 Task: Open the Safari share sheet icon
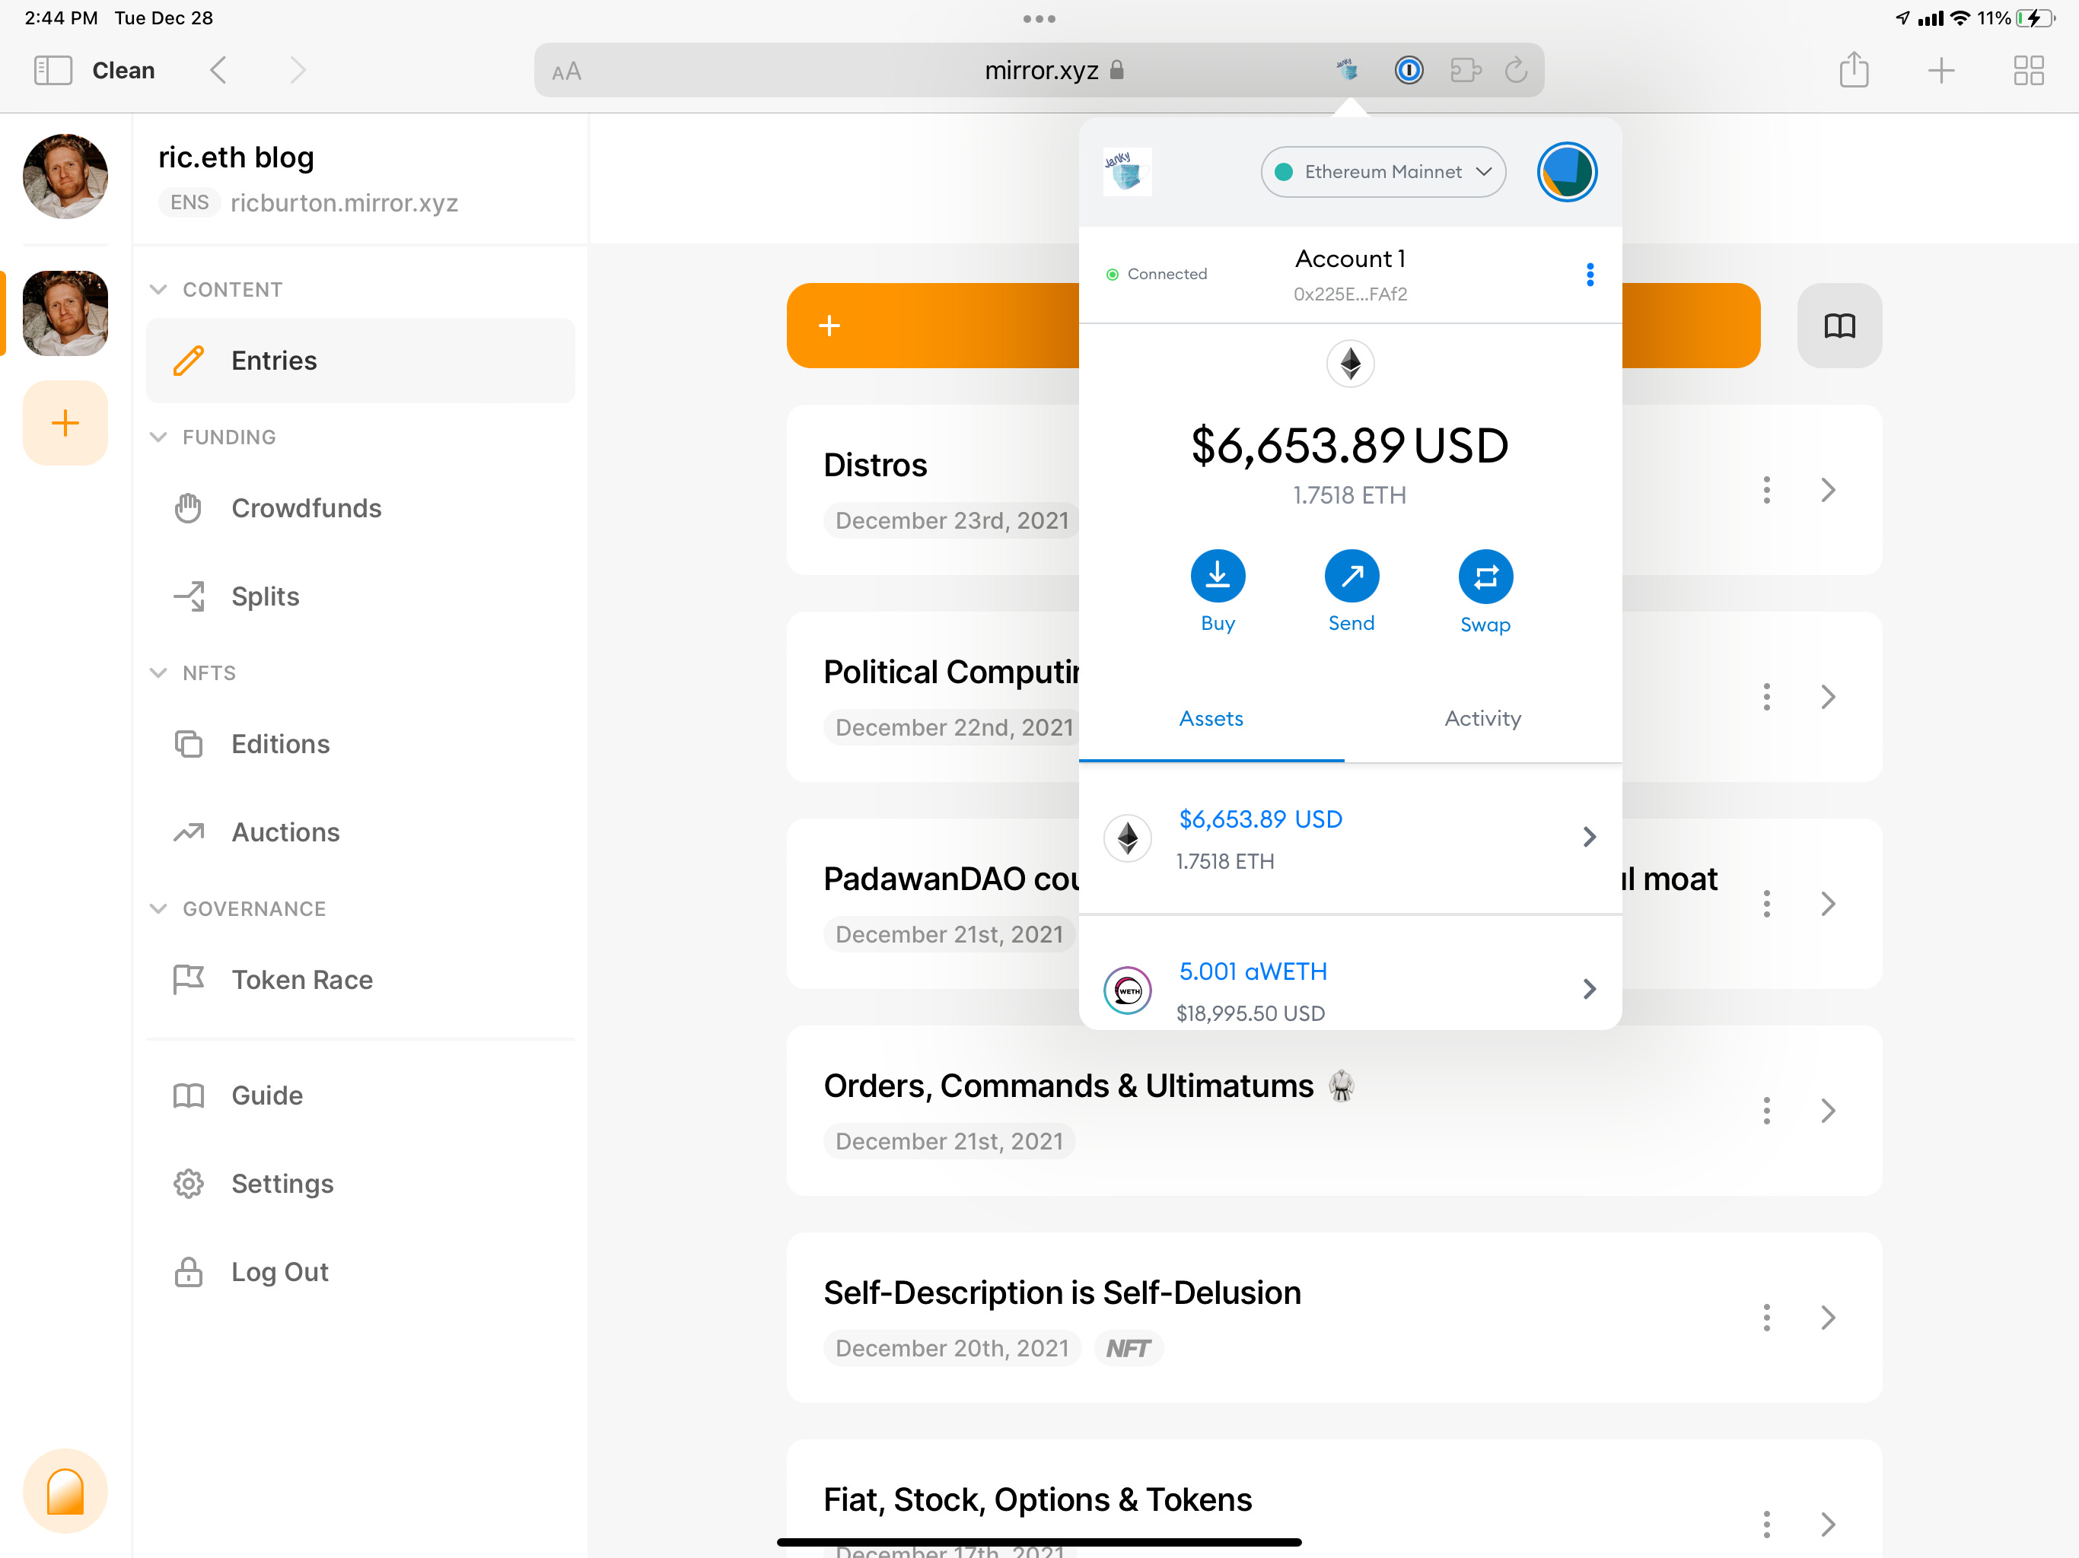pyautogui.click(x=1854, y=69)
